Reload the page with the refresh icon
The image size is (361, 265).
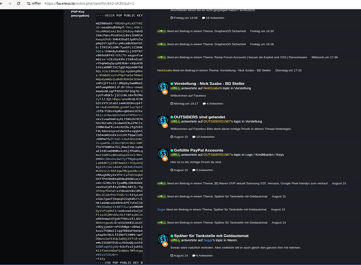[19, 3]
